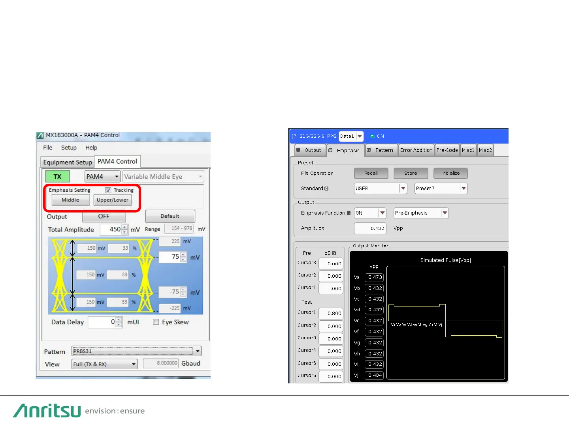Switch to the Equipment Setup tab
569x426 pixels.
tap(68, 162)
